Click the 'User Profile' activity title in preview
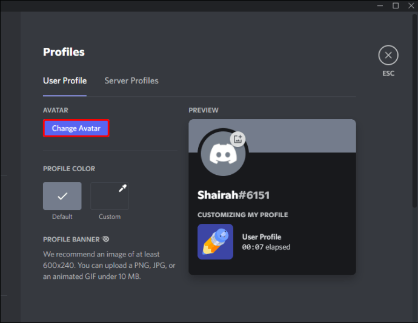The width and height of the screenshot is (418, 323). (262, 237)
